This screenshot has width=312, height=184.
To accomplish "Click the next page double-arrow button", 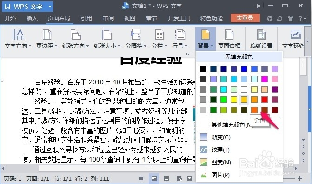I will tap(303, 160).
